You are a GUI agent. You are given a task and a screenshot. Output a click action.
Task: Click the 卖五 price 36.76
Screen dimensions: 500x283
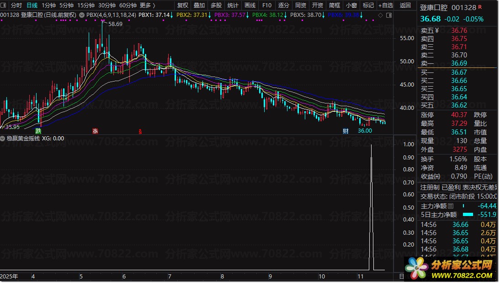tap(459, 31)
